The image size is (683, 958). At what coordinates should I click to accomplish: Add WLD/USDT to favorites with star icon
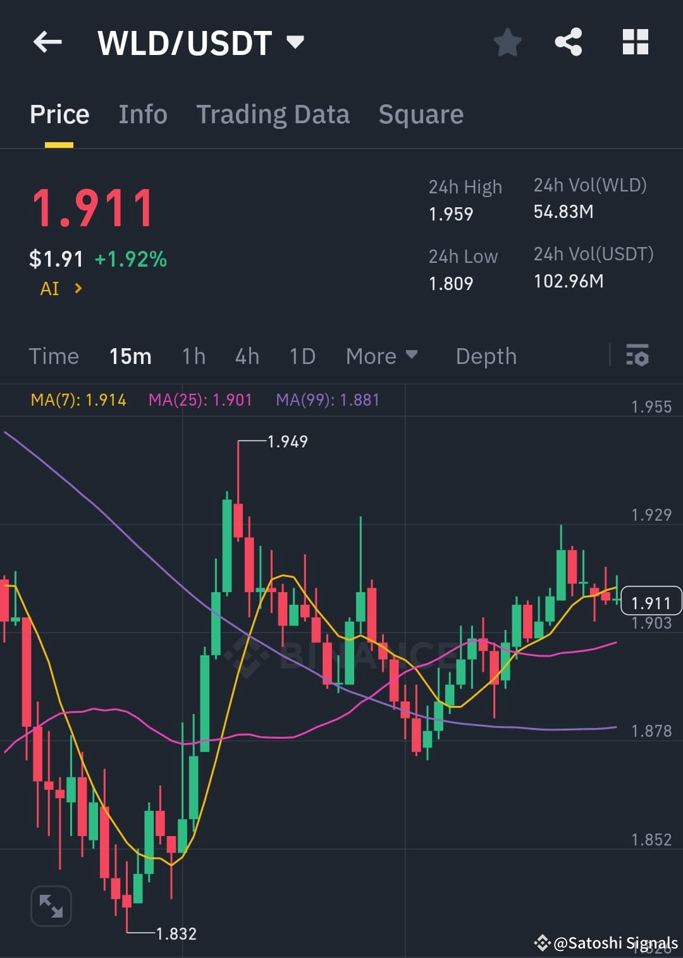tap(507, 42)
